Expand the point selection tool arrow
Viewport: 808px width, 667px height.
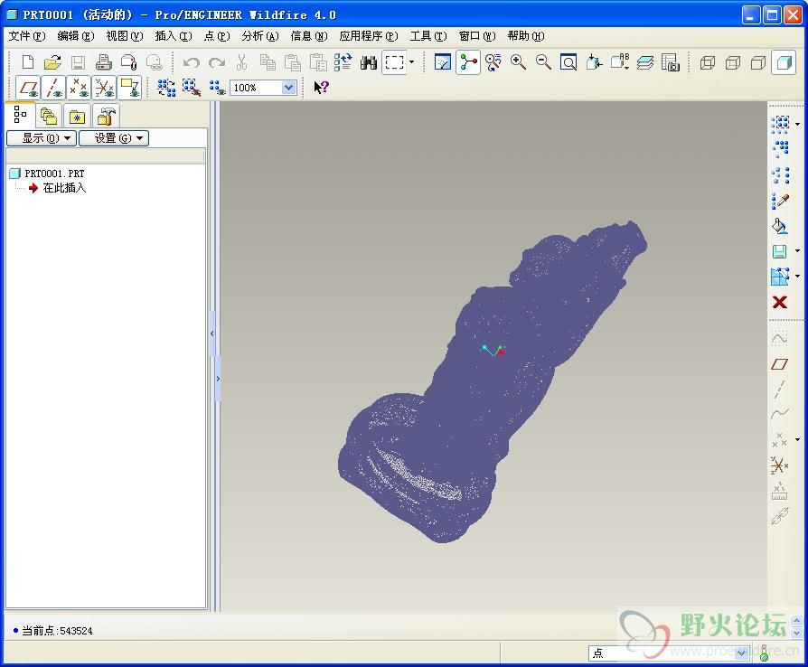point(797,124)
